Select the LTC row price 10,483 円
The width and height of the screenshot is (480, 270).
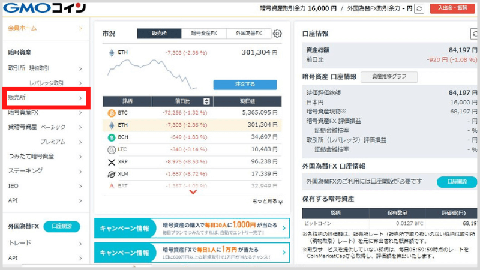[x=264, y=149]
